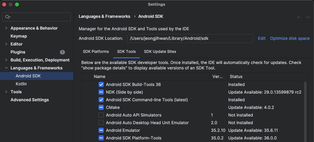
Task: Toggle the Android Emulator checkbox
Action: pyautogui.click(x=101, y=130)
